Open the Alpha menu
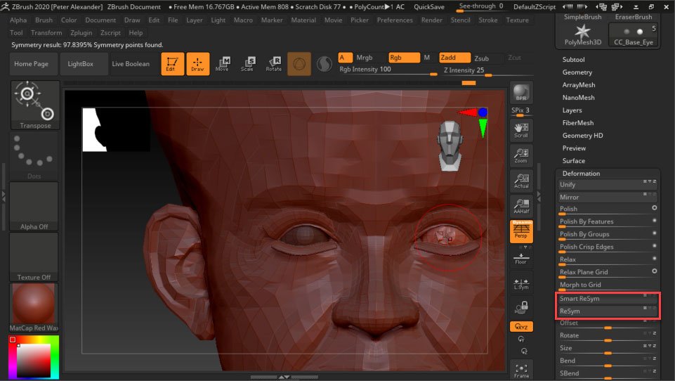Image resolution: width=675 pixels, height=381 pixels. point(18,20)
